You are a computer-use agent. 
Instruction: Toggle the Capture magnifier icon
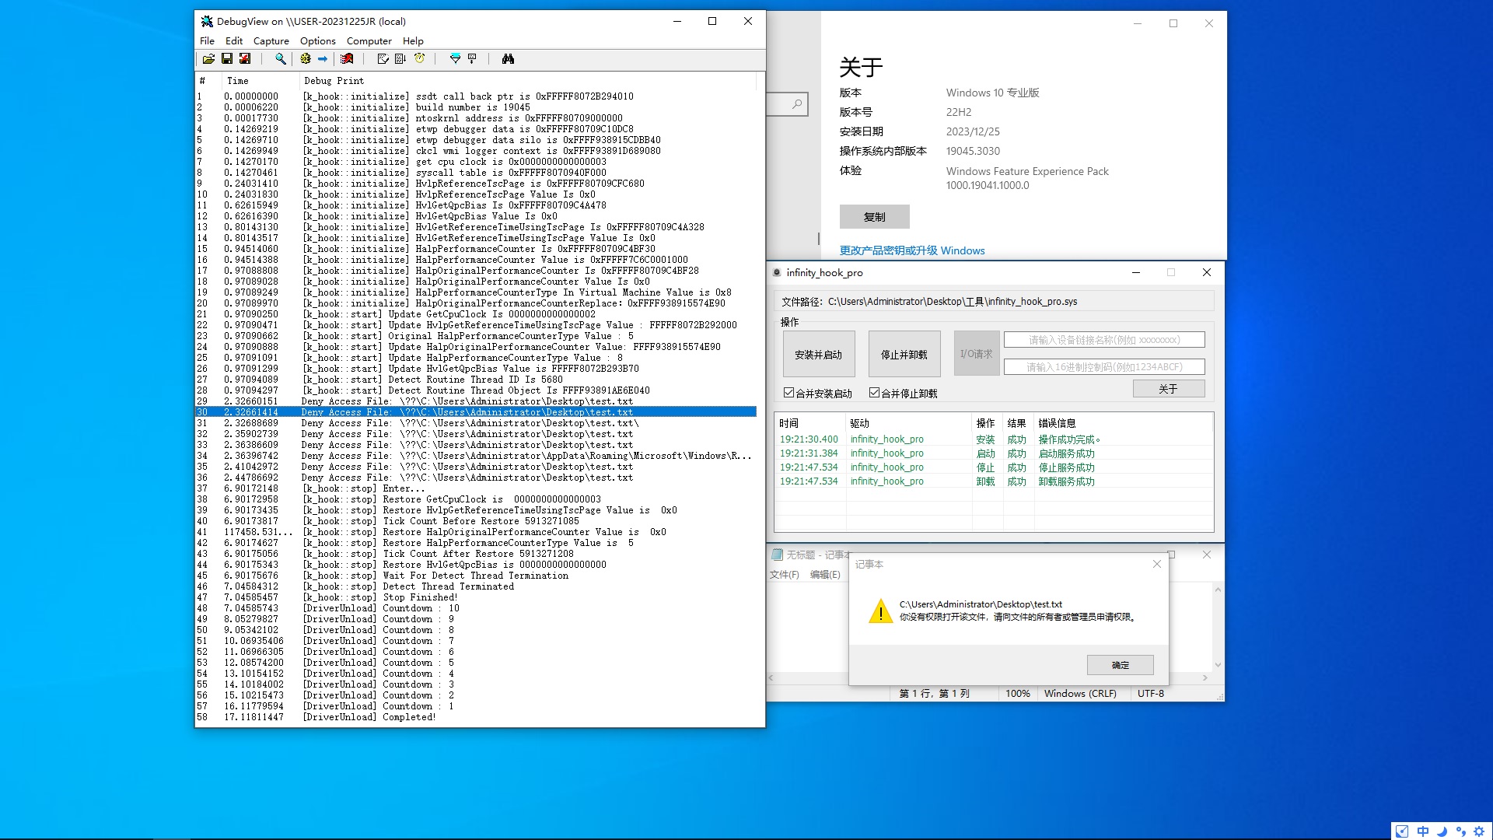click(281, 59)
